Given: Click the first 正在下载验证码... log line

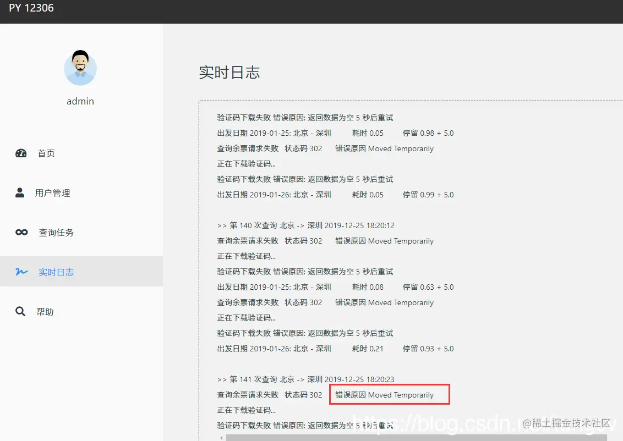Looking at the screenshot, I should click(247, 163).
